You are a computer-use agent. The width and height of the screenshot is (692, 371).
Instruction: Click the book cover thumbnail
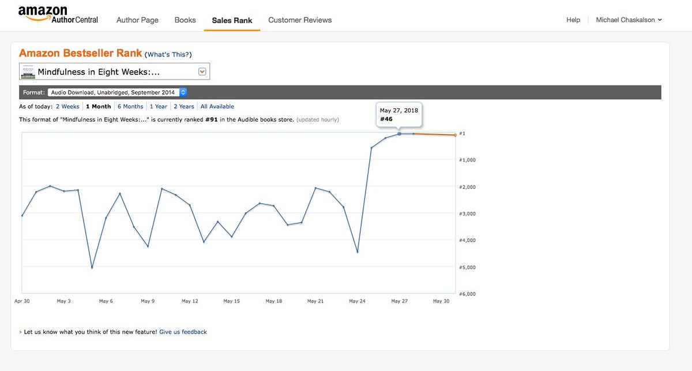[28, 71]
